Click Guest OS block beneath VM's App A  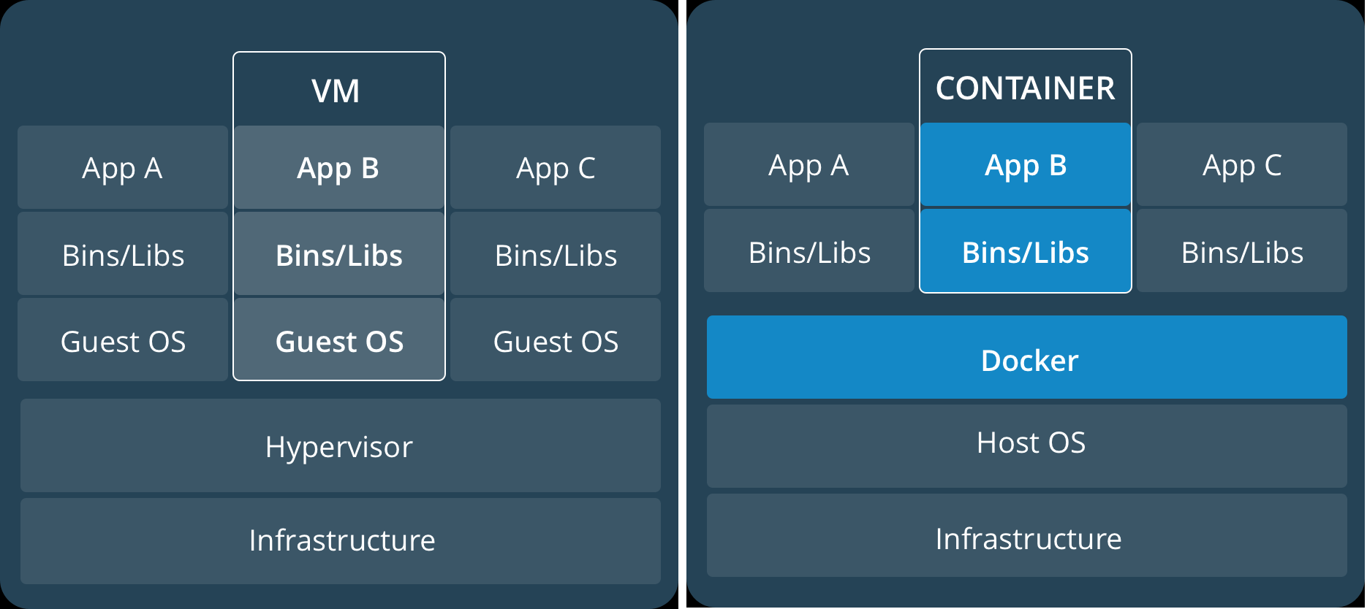pos(122,340)
